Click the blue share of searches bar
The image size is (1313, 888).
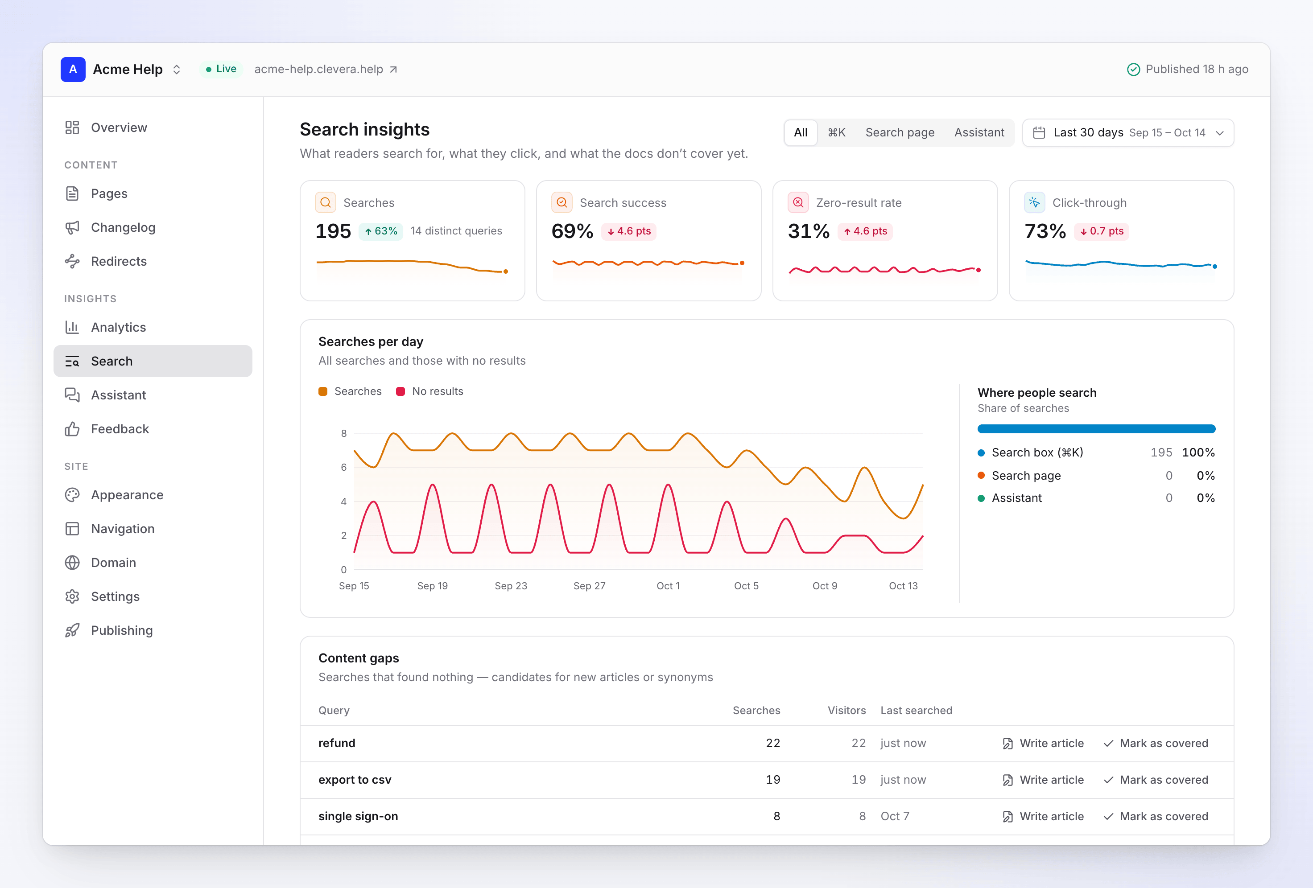(x=1096, y=429)
